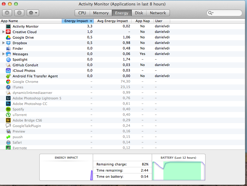Select the uTorrent icon

click(x=8, y=115)
